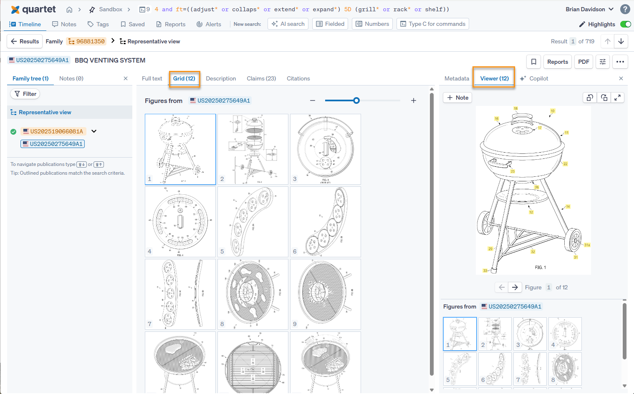This screenshot has width=634, height=394.
Task: Rotate the figure counterclockwise
Action: [590, 98]
